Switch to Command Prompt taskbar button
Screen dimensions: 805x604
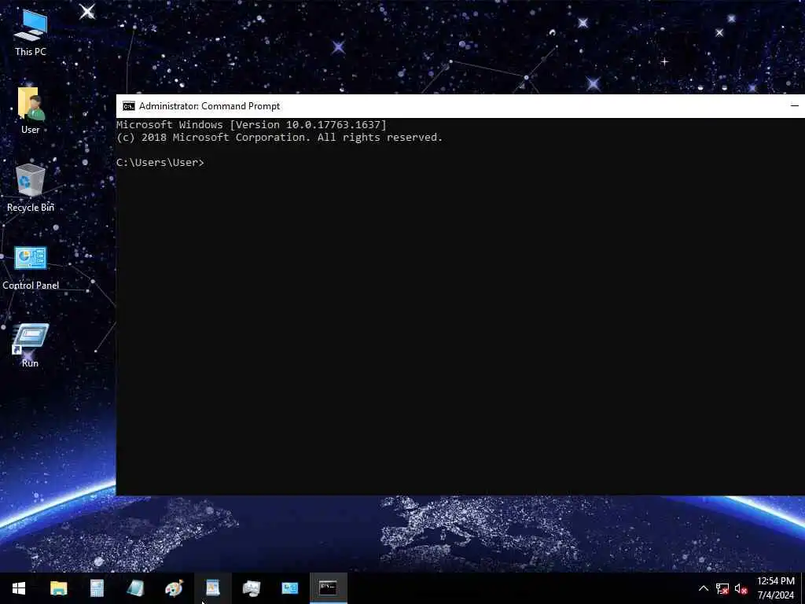coord(329,588)
